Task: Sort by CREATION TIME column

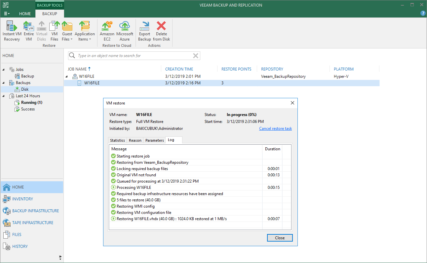Action: (x=179, y=69)
